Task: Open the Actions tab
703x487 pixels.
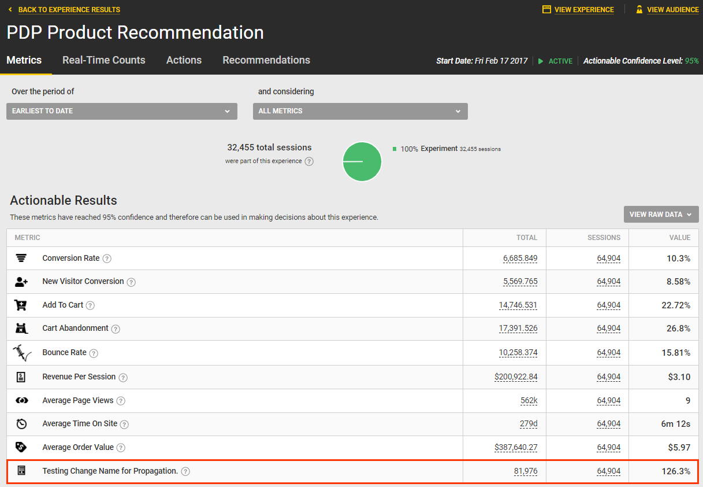Action: 184,60
